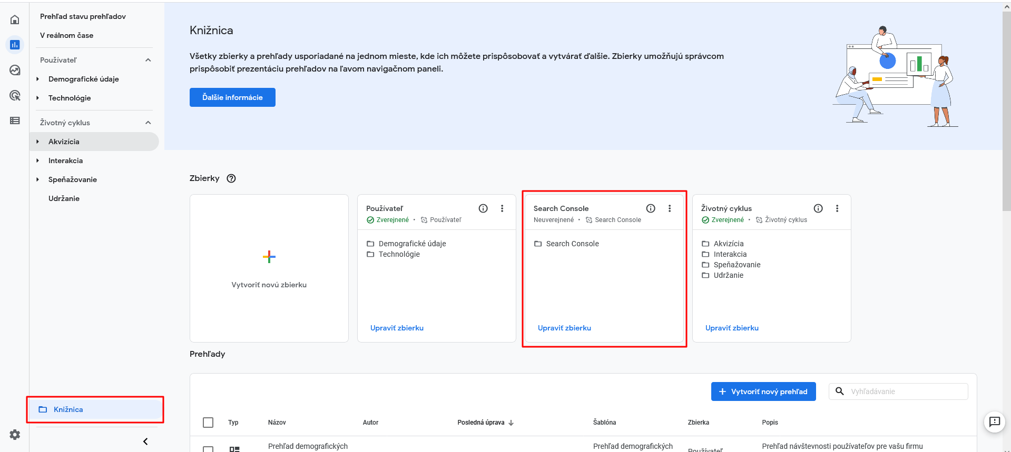Click Udržanie entry in Životný cyklus card
Image resolution: width=1011 pixels, height=452 pixels.
coord(729,275)
